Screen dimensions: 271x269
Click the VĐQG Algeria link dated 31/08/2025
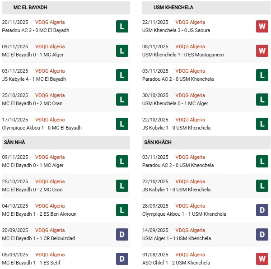tap(190, 255)
